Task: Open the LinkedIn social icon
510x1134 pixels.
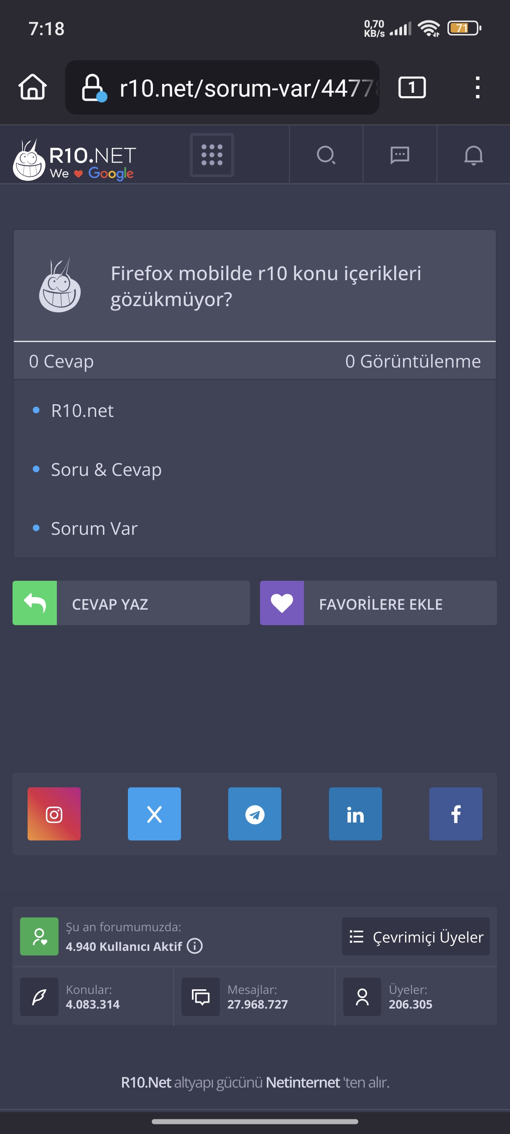Action: 356,814
